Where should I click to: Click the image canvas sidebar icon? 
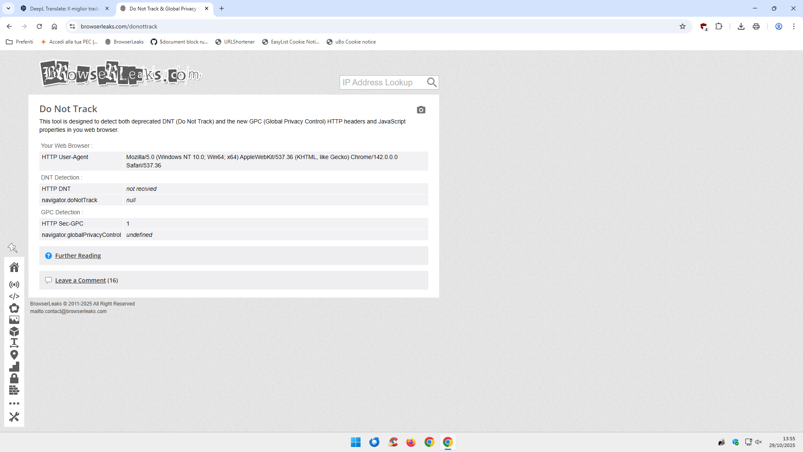tap(14, 320)
